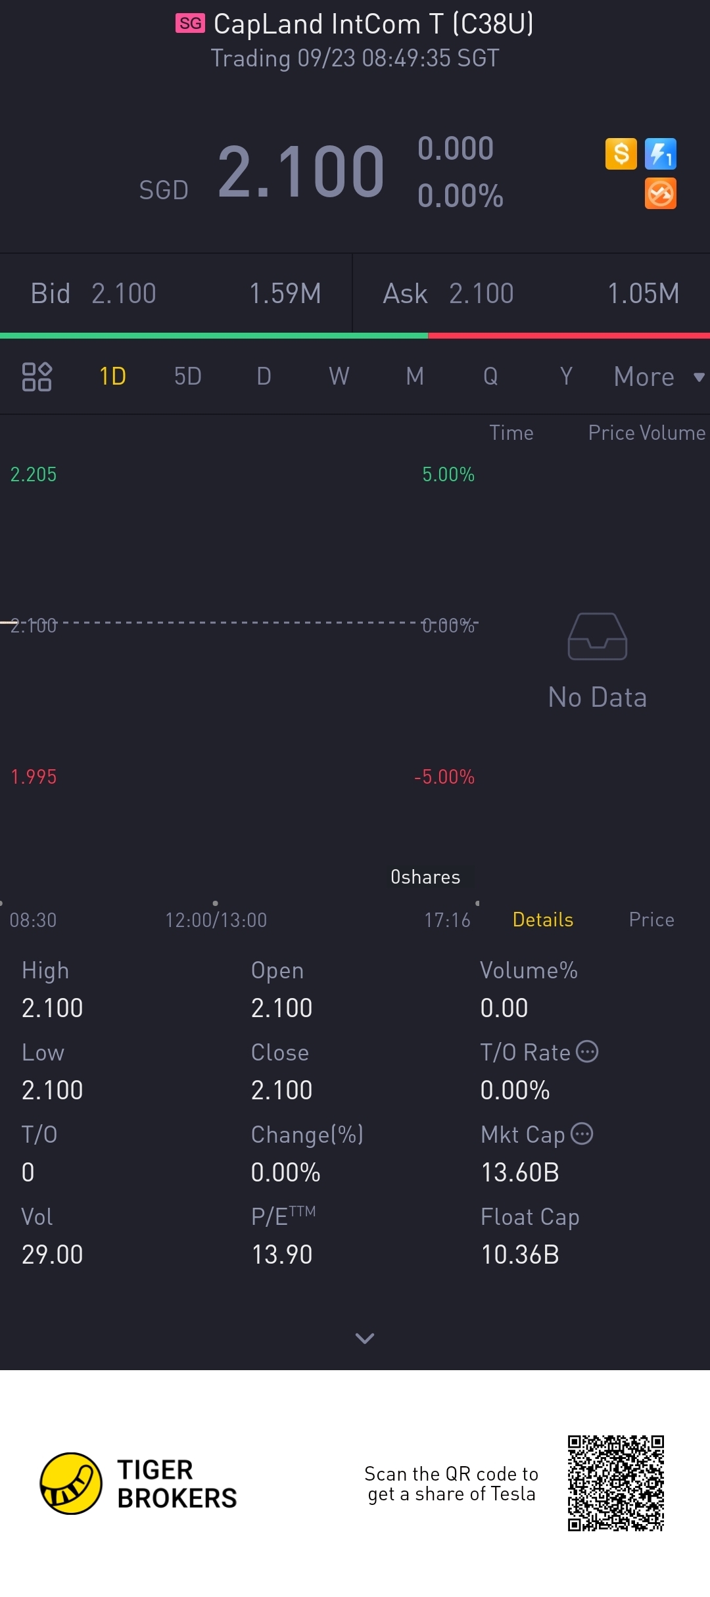Open the More timeframes dropdown
The height and width of the screenshot is (1597, 710).
click(644, 377)
